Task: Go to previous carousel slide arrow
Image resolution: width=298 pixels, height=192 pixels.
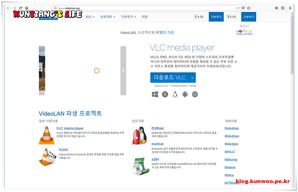Action: [42, 71]
